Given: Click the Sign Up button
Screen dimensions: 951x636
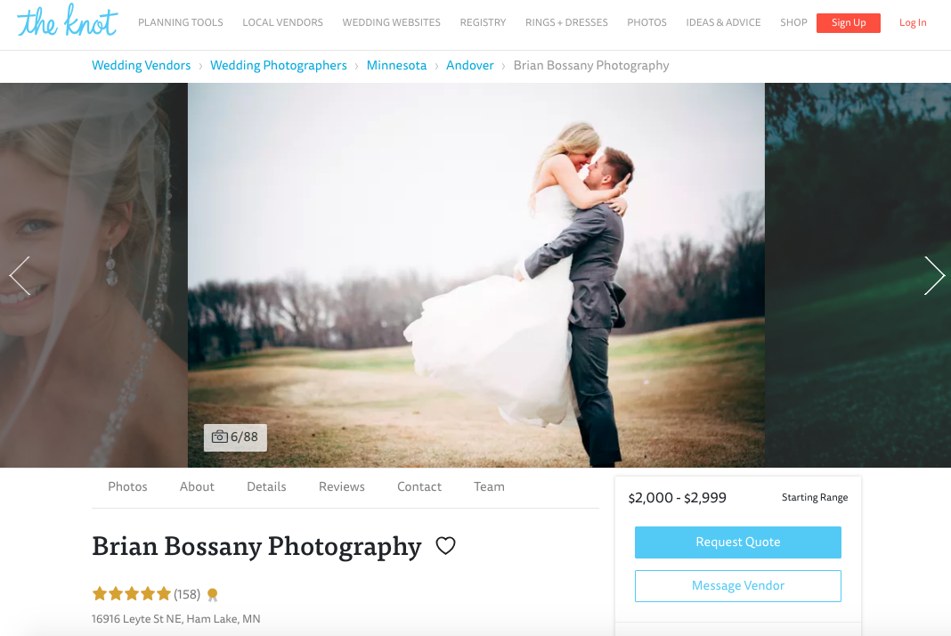Looking at the screenshot, I should (x=848, y=22).
